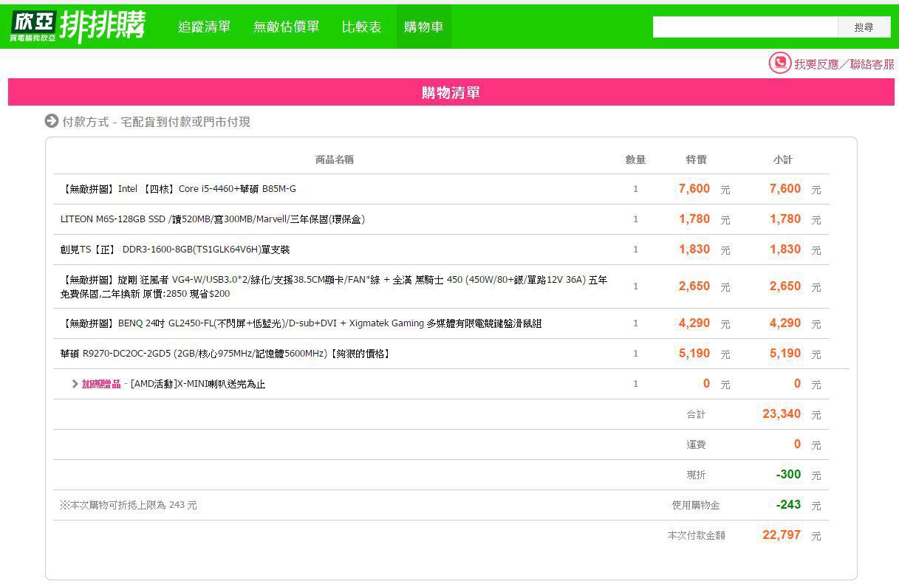Open the 比較表 menu item
This screenshot has height=584, width=899.
pos(362,27)
